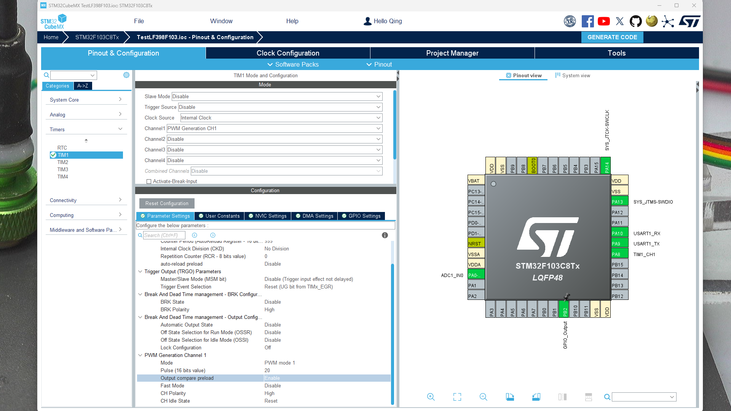Zoom in on the chip pinout

pyautogui.click(x=431, y=397)
